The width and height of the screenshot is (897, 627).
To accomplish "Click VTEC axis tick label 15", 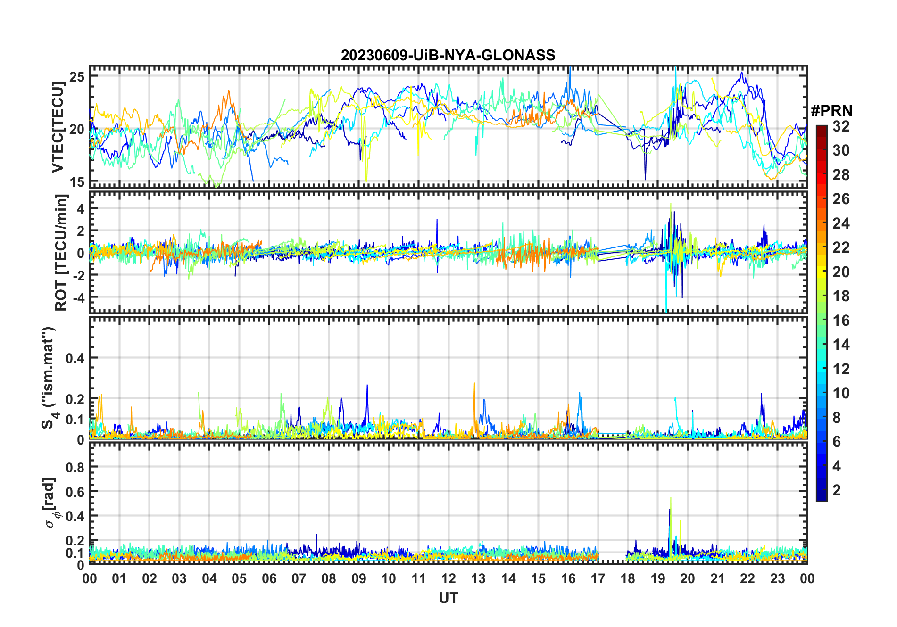I will click(77, 182).
